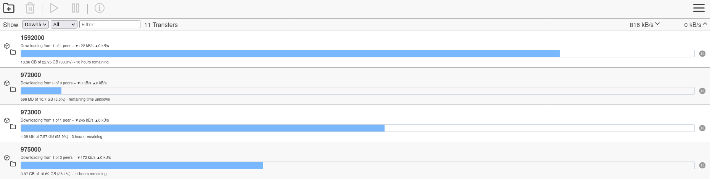Open the hamburger menu

[x=699, y=8]
